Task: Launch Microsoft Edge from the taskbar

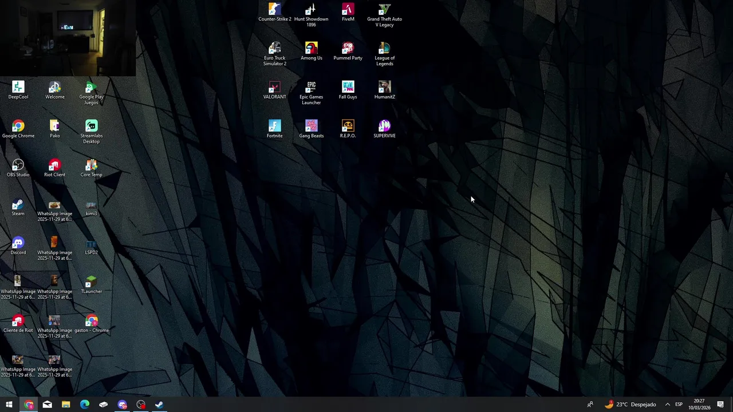Action: pos(85,405)
